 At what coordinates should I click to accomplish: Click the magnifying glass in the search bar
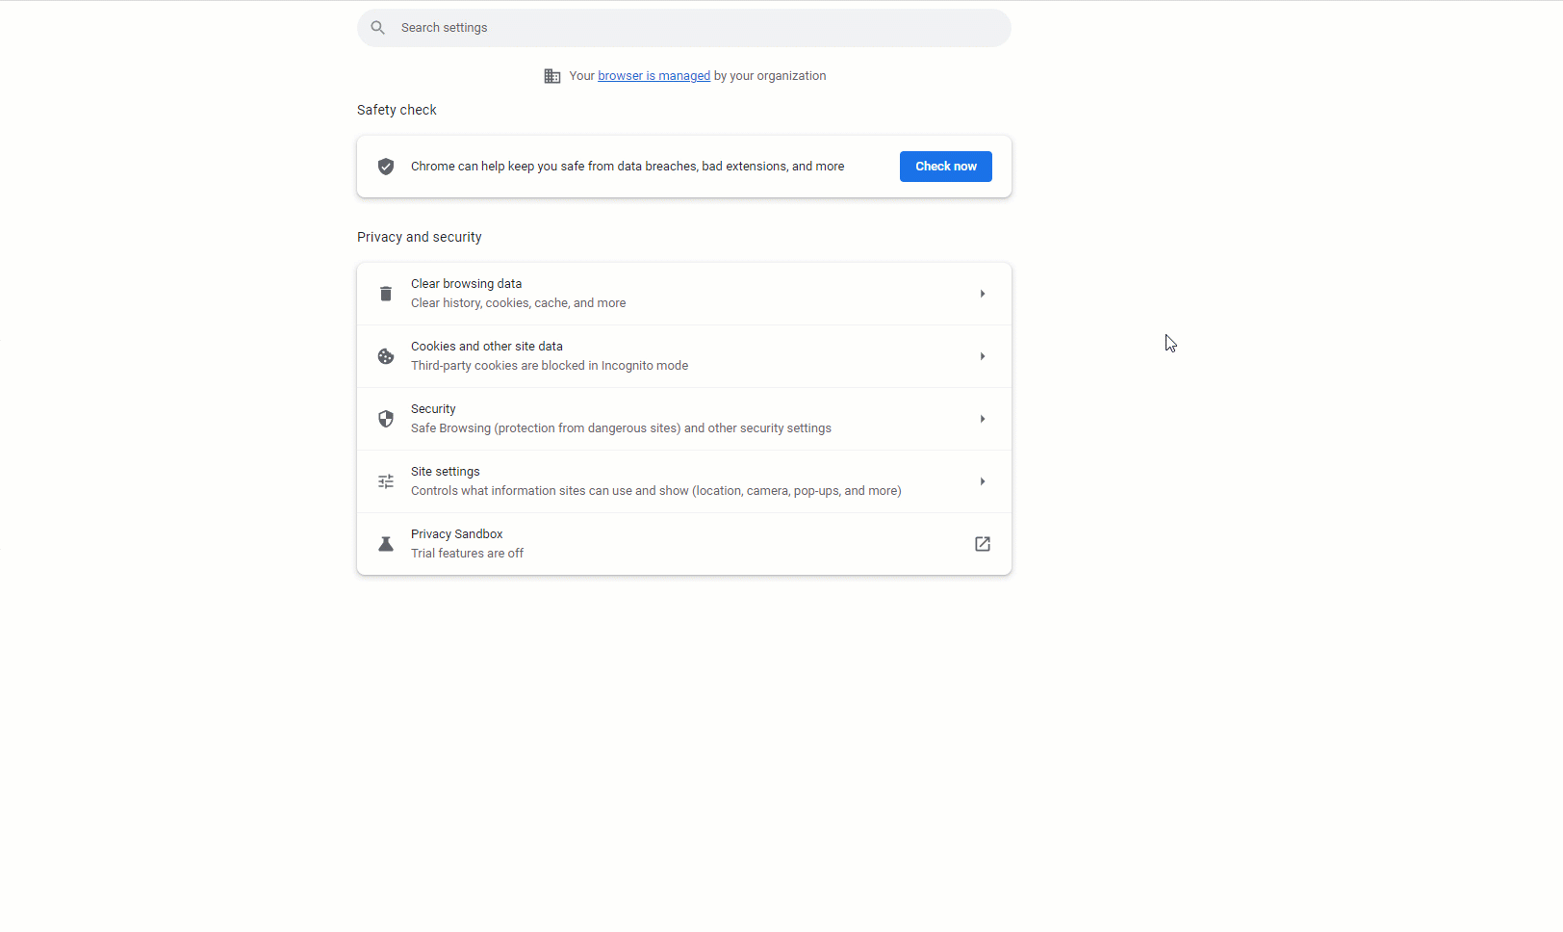pyautogui.click(x=377, y=27)
